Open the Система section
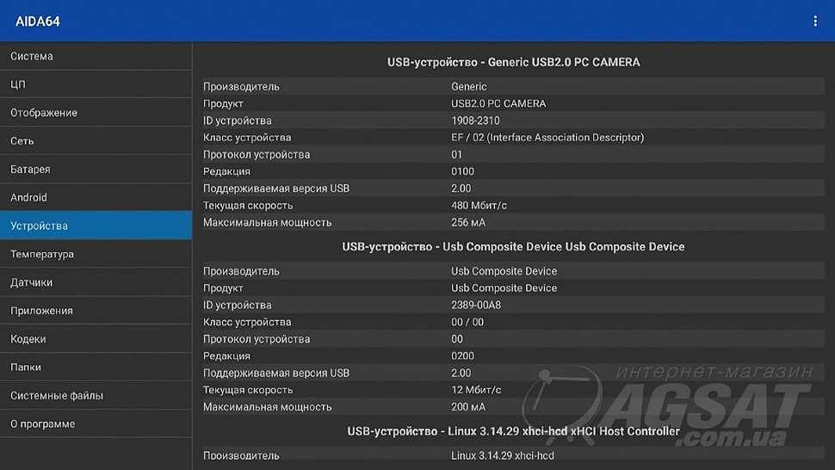 [x=96, y=56]
